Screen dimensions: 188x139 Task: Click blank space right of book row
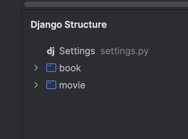pyautogui.click(x=134, y=68)
